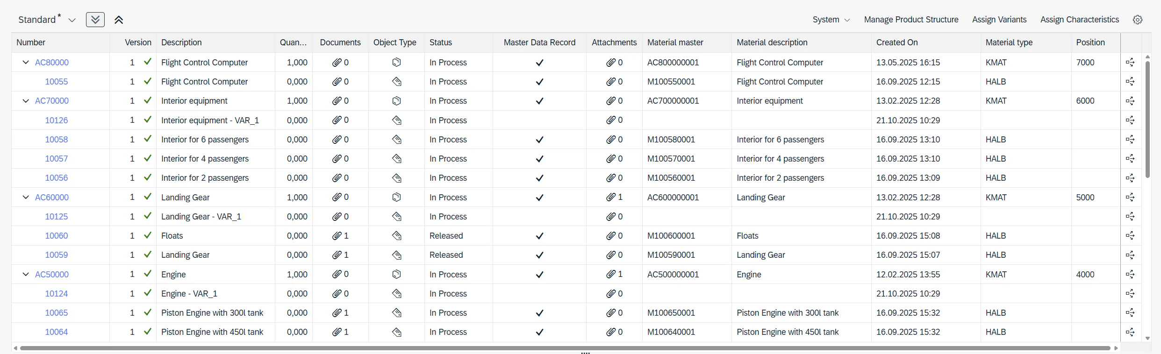The image size is (1161, 354).
Task: Click the expand all rows icon
Action: [95, 20]
